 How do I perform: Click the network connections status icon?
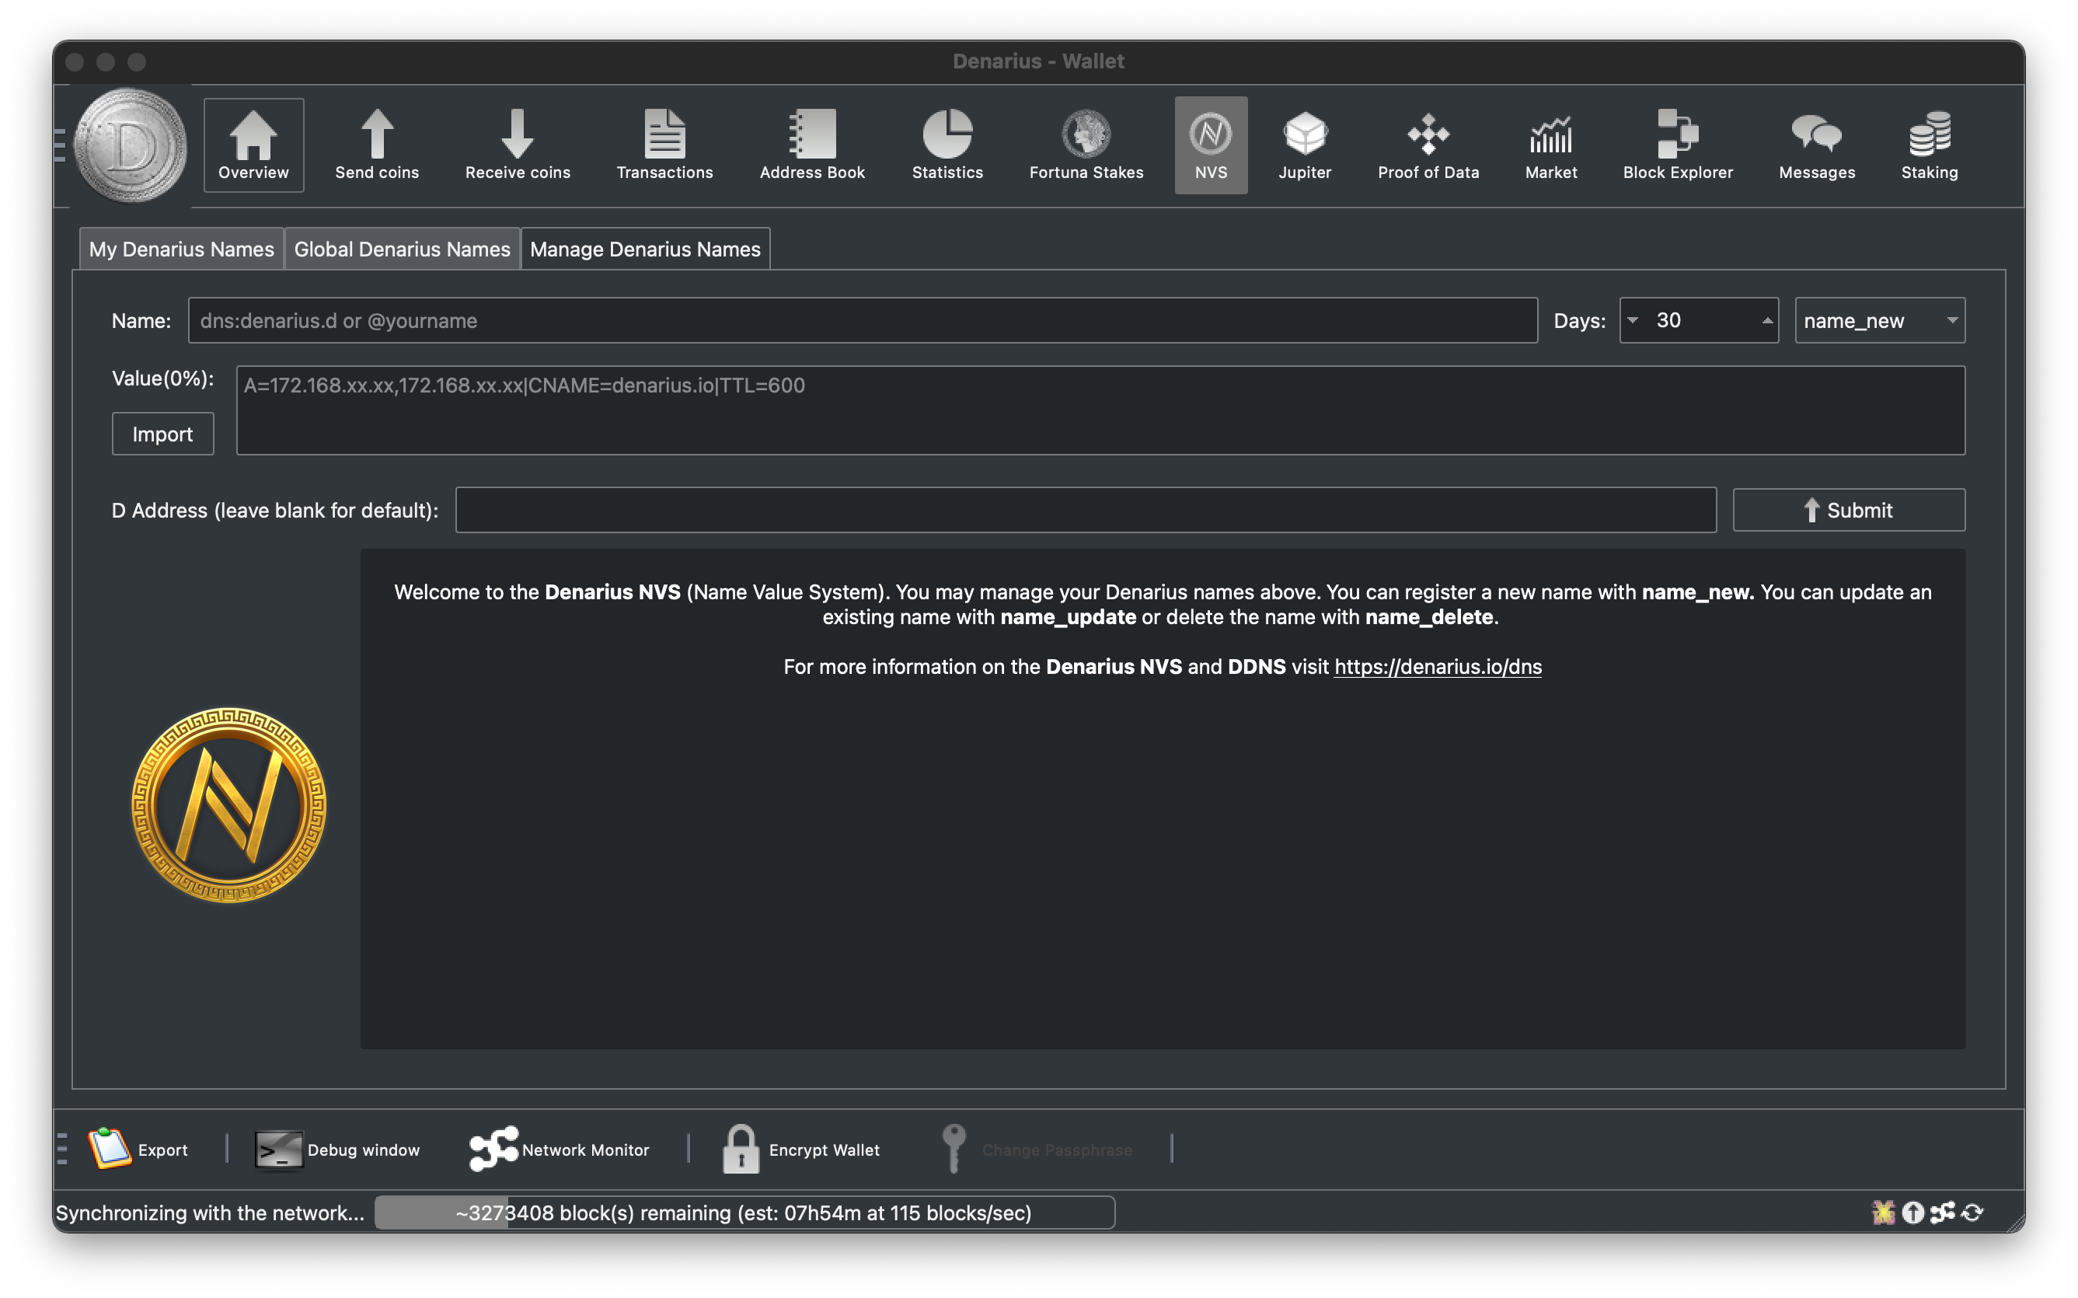1942,1213
